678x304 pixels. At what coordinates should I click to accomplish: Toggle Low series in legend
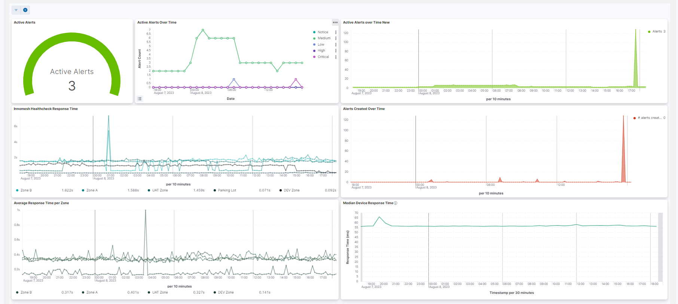click(321, 44)
